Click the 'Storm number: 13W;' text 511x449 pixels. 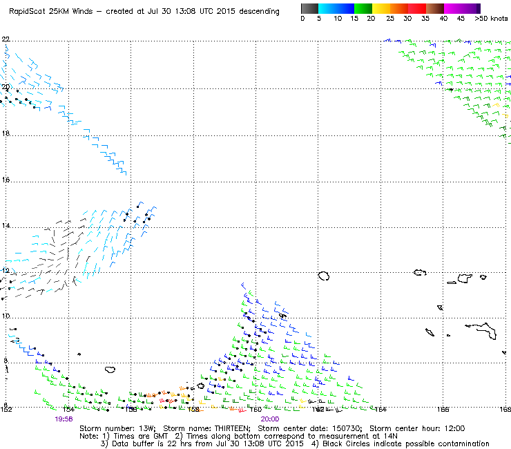point(117,428)
